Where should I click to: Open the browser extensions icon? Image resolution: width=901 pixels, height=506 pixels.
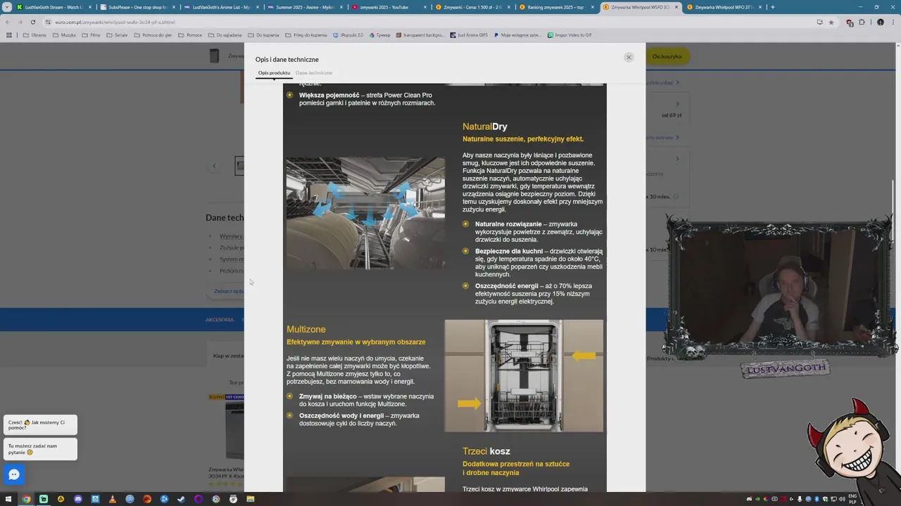pos(862,22)
